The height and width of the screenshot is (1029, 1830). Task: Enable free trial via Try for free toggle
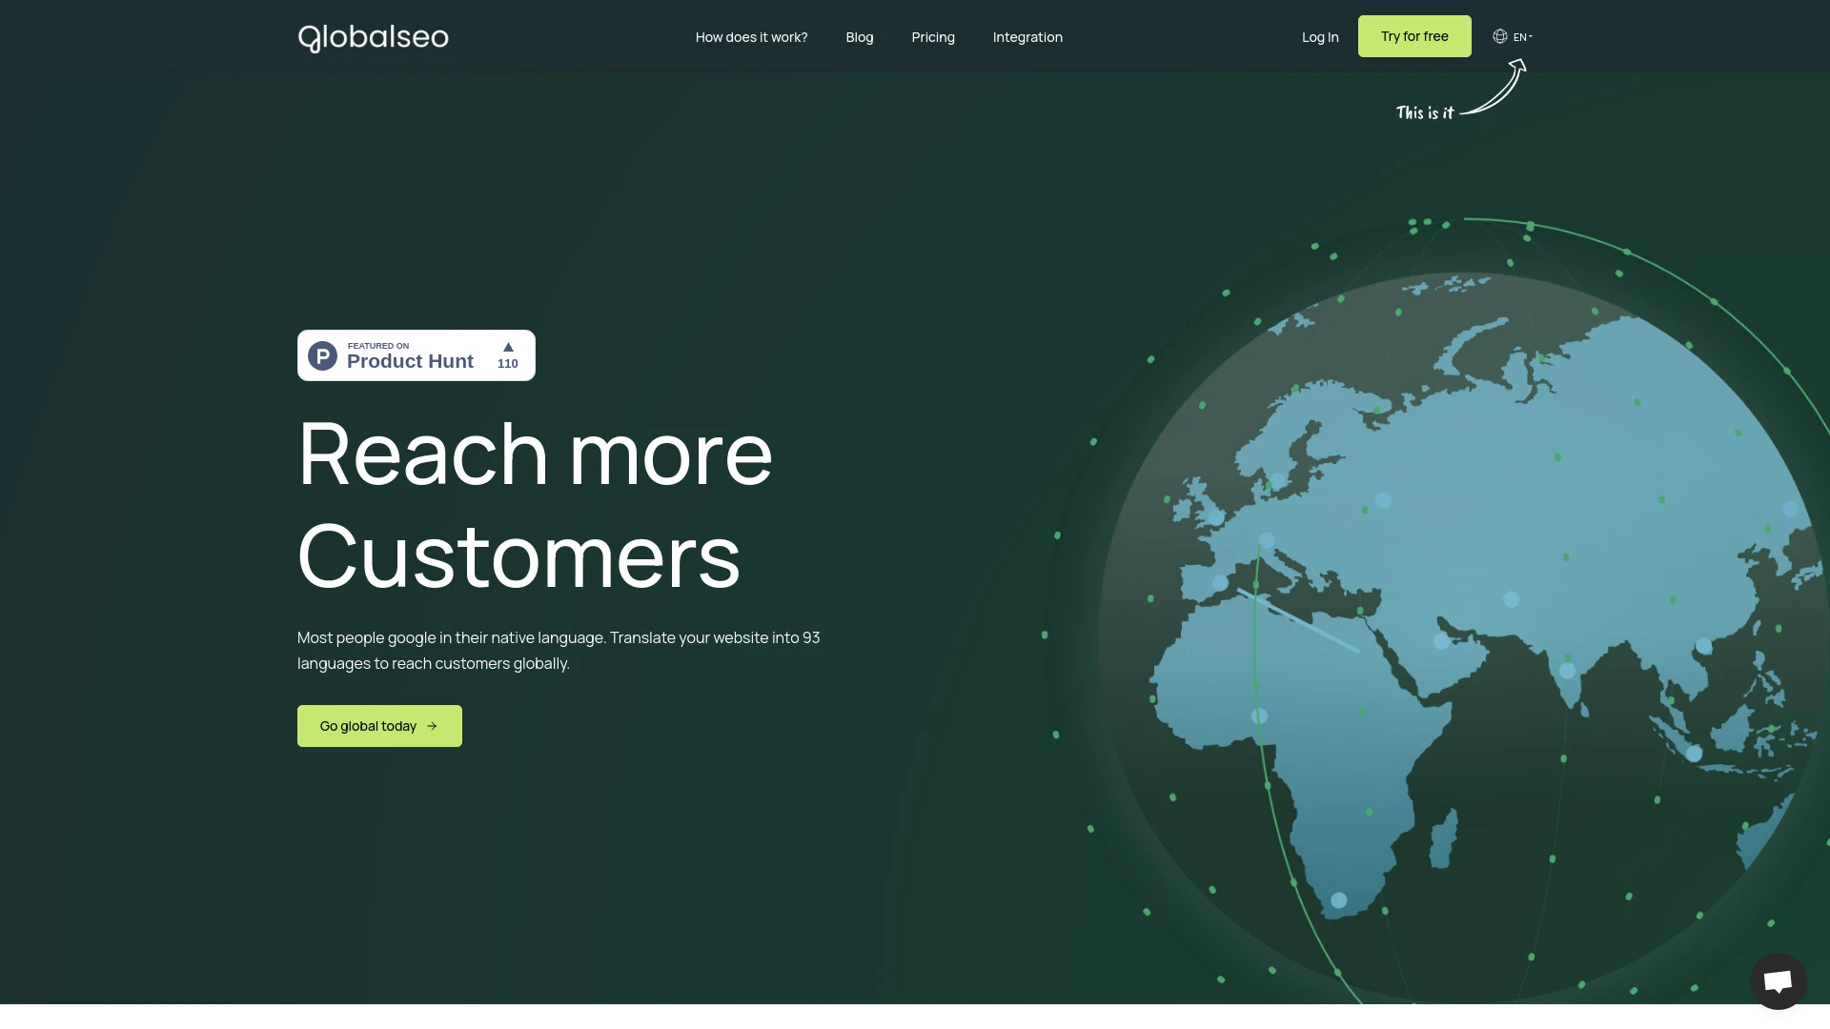[x=1414, y=36]
